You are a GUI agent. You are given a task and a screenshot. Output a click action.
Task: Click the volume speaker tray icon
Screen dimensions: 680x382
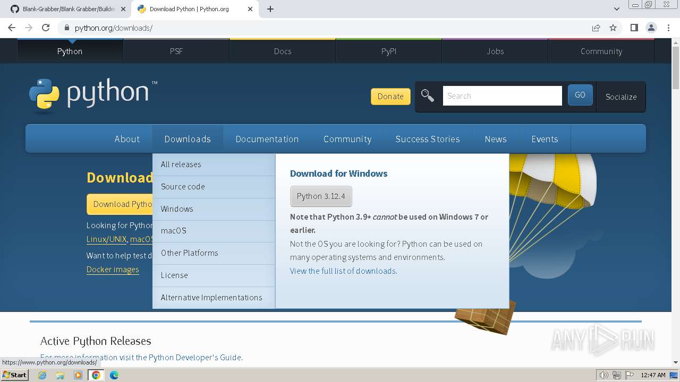(x=604, y=375)
